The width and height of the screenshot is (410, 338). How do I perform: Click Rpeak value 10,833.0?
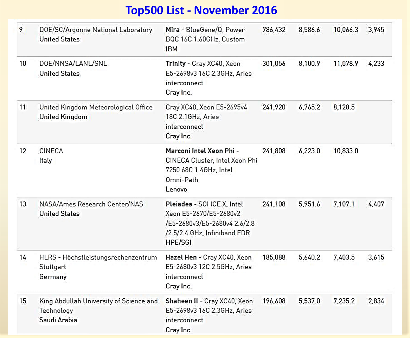[x=346, y=151]
